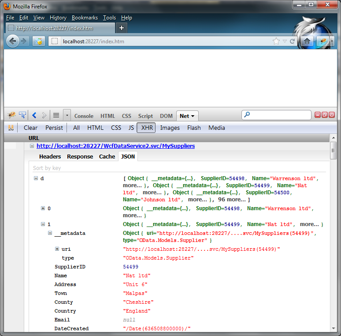341x336 pixels.
Task: Open the Net panel tab dropdown
Action: [193, 116]
